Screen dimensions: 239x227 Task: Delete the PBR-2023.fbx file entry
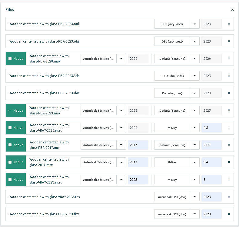(x=229, y=214)
